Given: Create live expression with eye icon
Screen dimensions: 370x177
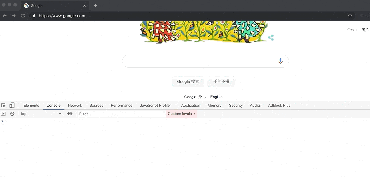Looking at the screenshot, I should click(x=70, y=114).
